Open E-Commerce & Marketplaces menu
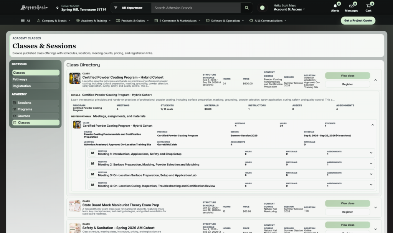This screenshot has width=393, height=233. (177, 21)
